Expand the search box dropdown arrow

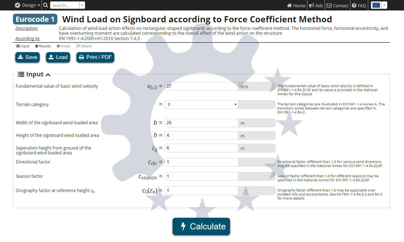[x=82, y=5]
